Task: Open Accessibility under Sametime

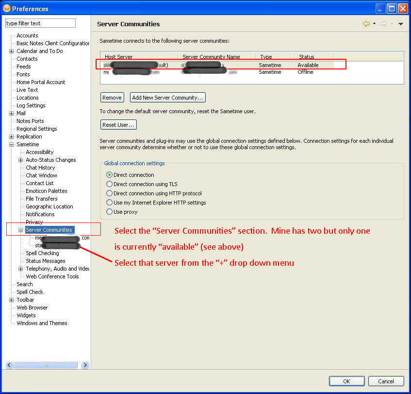Action: click(40, 152)
